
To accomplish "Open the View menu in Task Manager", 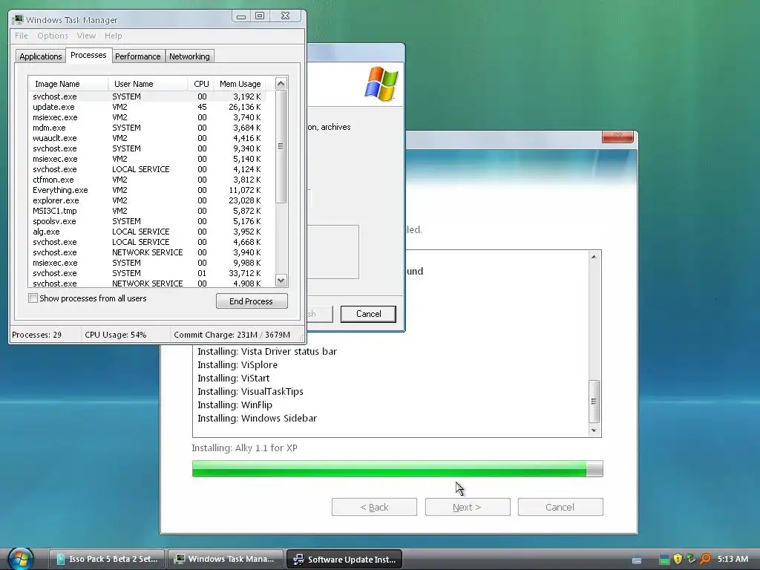I will click(x=86, y=36).
